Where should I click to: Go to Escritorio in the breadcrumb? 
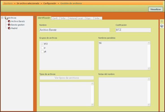pyautogui.click(x=8, y=3)
